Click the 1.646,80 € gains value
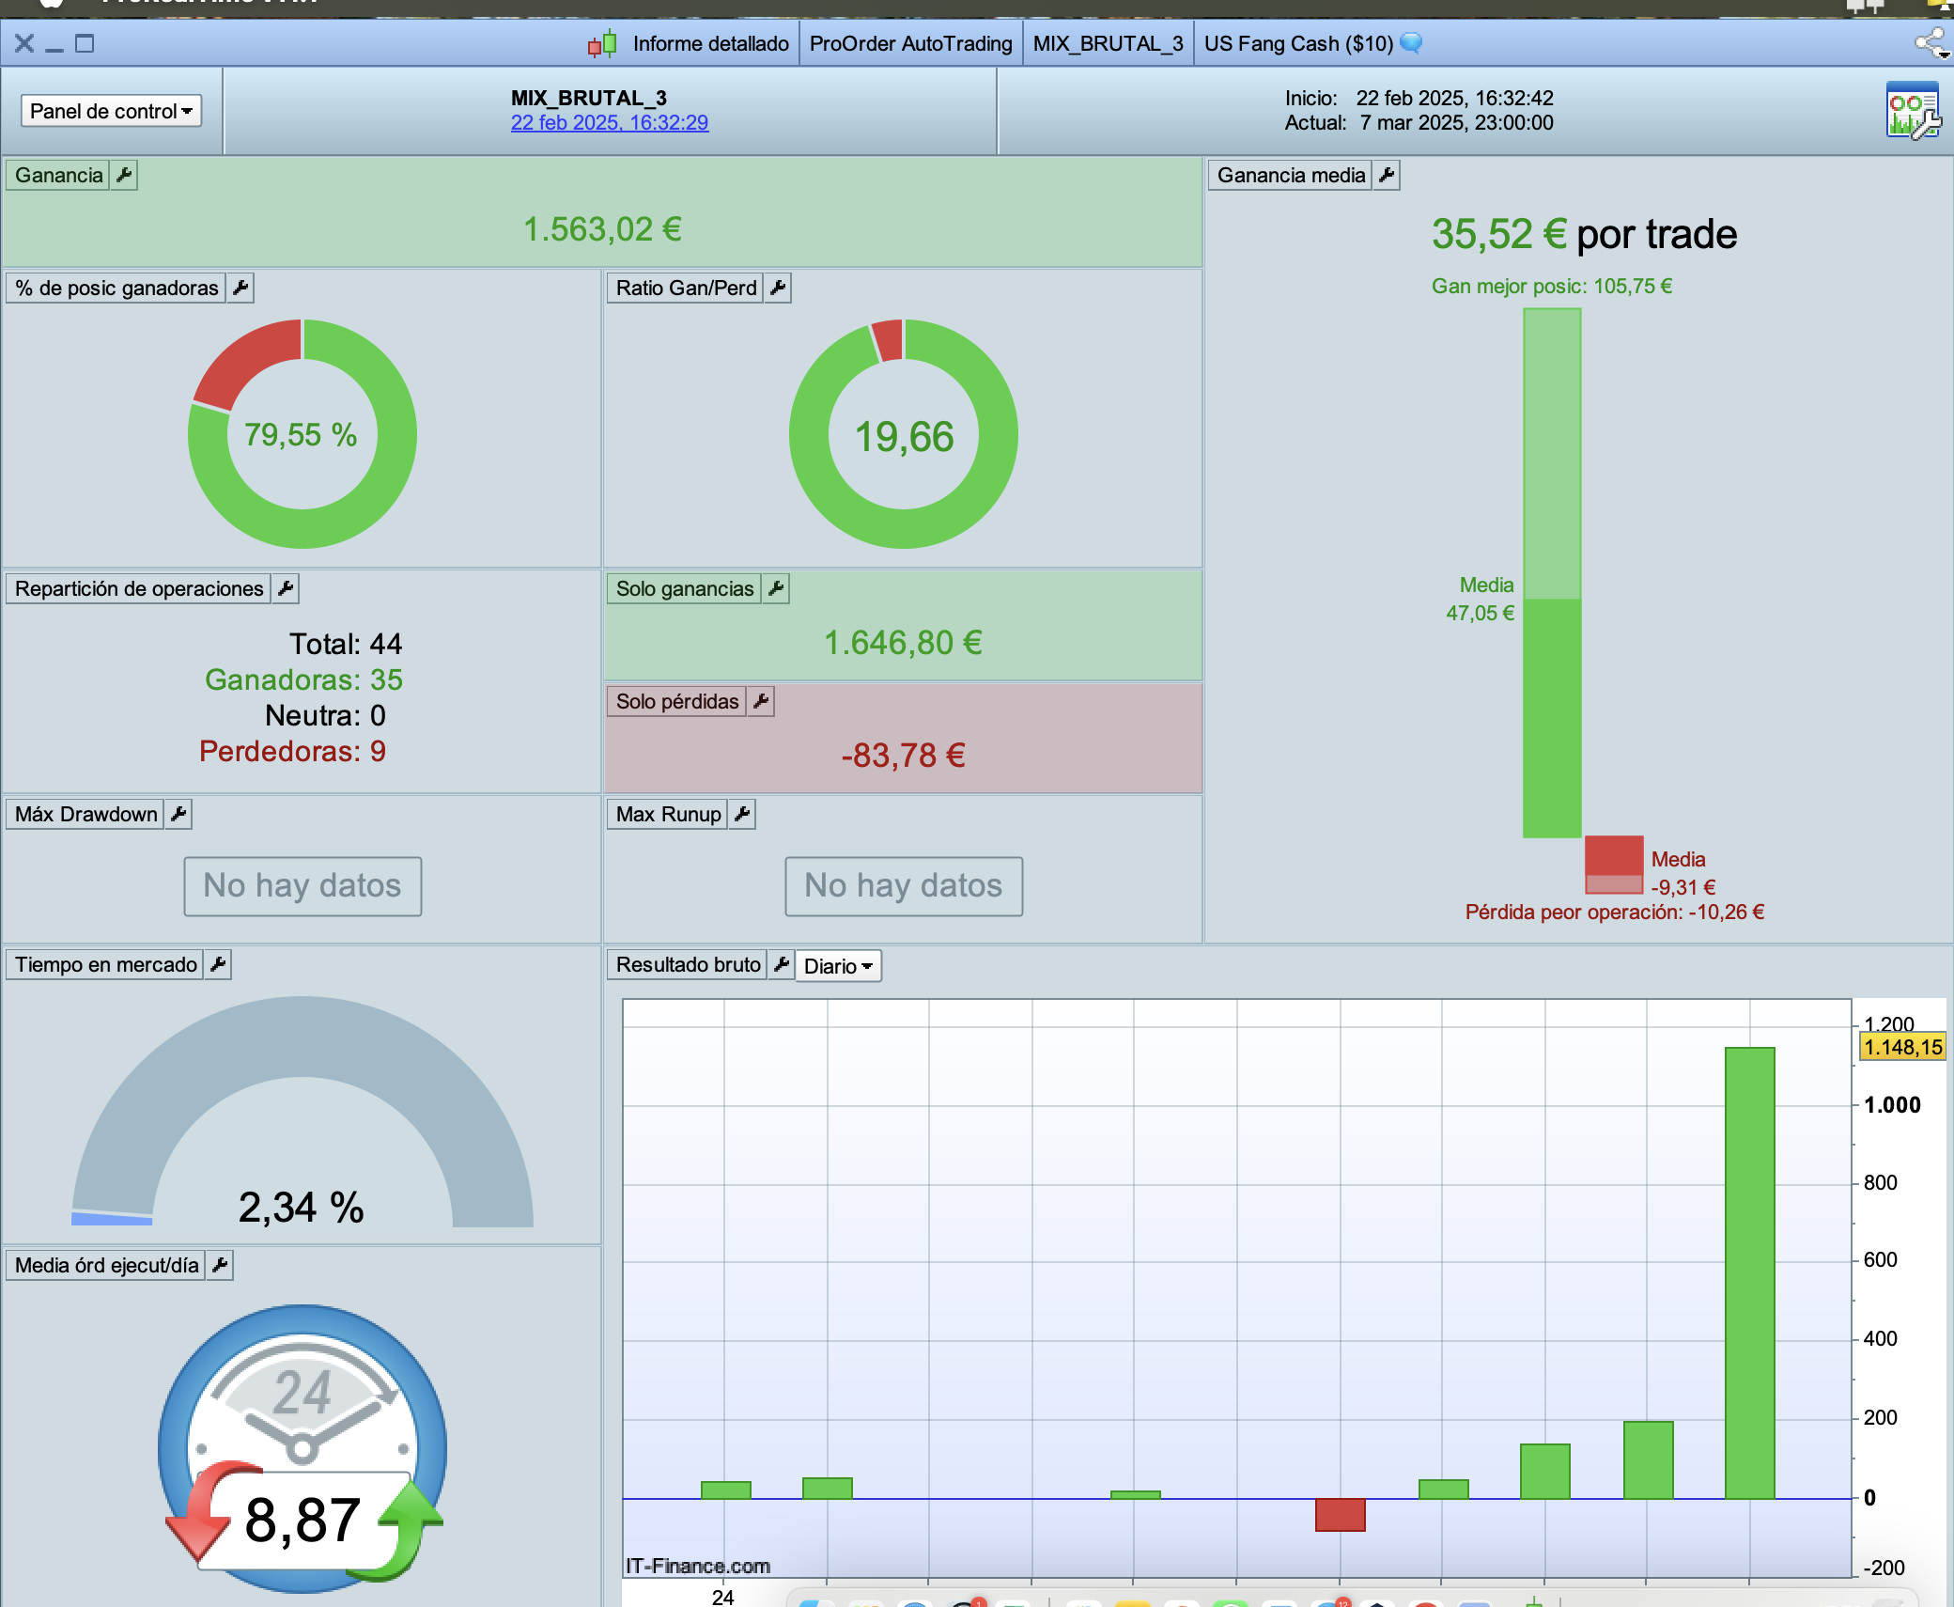Viewport: 1954px width, 1607px height. (903, 643)
